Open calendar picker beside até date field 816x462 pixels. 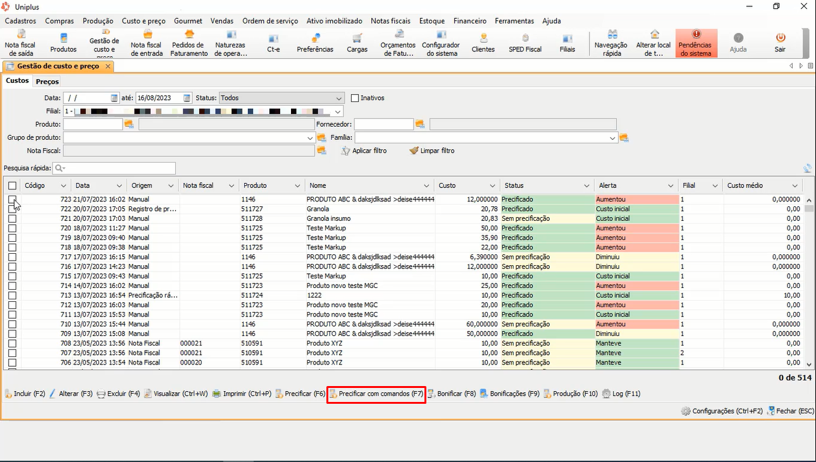point(187,98)
